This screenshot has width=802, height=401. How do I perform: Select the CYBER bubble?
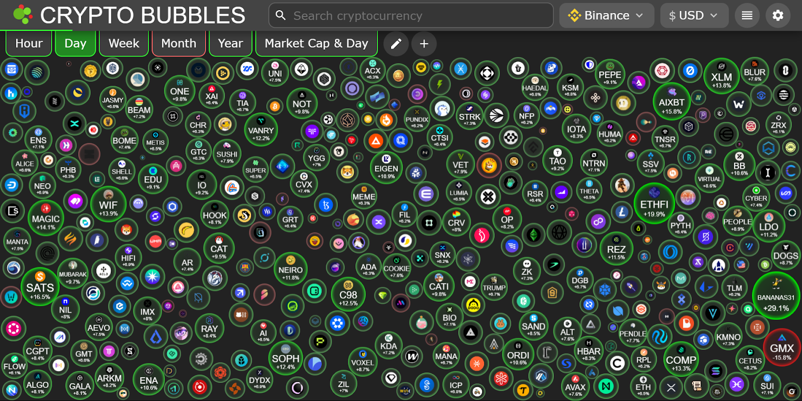[x=756, y=197]
